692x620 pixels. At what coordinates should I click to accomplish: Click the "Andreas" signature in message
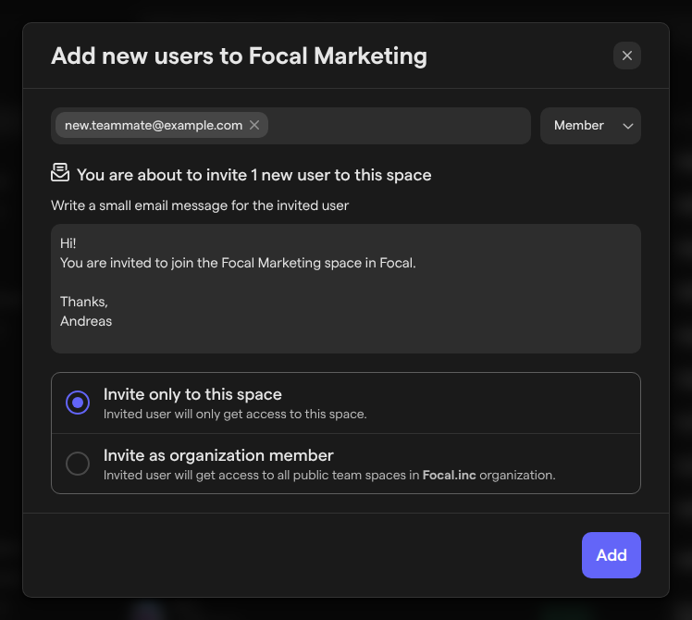tap(86, 321)
